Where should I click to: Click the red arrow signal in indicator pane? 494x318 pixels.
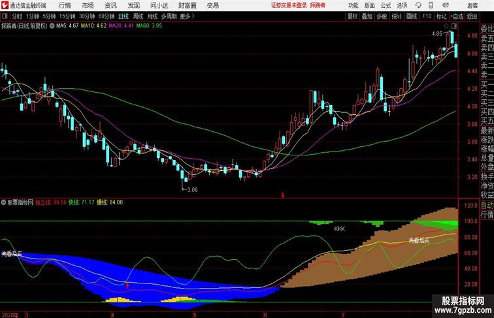point(127,285)
